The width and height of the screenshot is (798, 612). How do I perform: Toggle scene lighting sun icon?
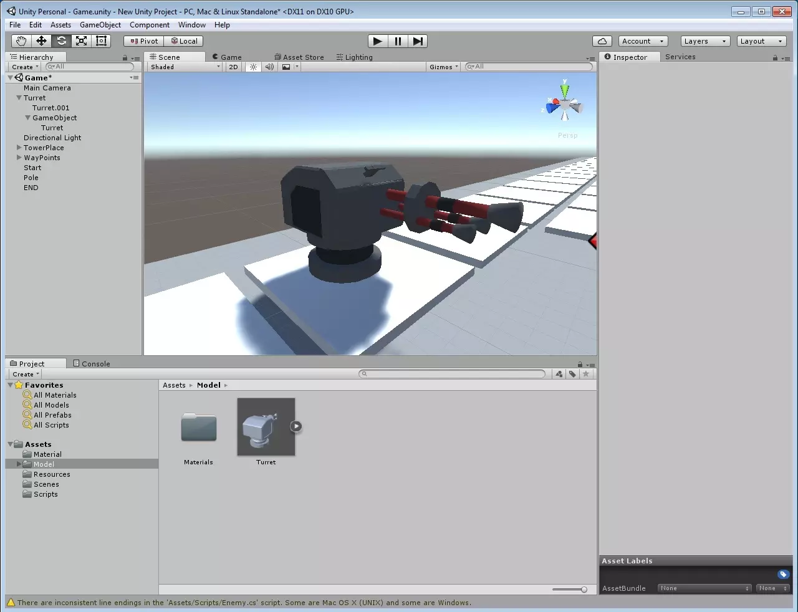pos(253,67)
